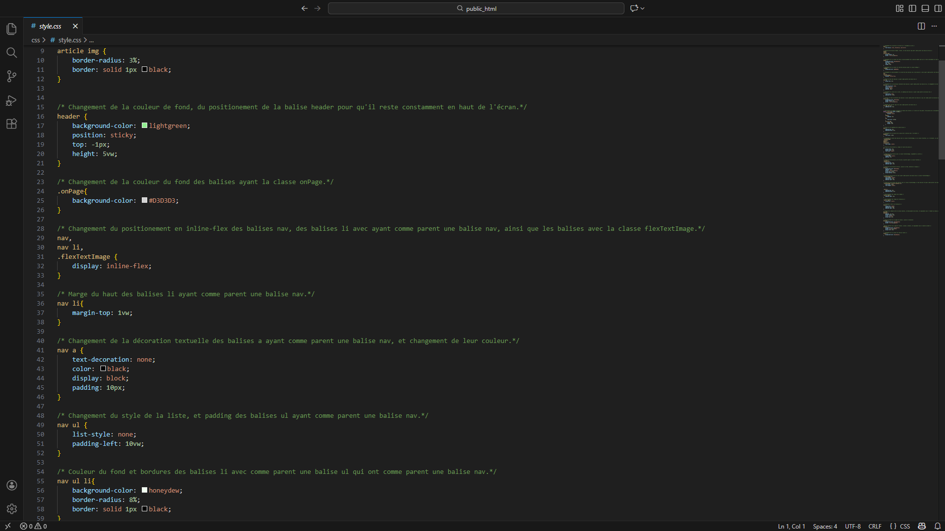Click 'border-radius: 8%;' declaration
This screenshot has height=531, width=945.
click(x=106, y=500)
